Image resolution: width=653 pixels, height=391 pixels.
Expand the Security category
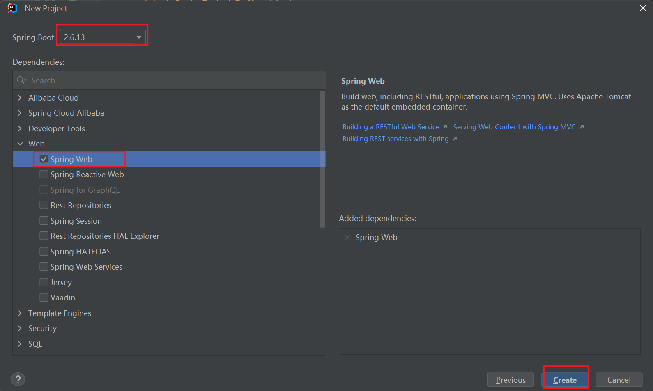[x=20, y=328]
